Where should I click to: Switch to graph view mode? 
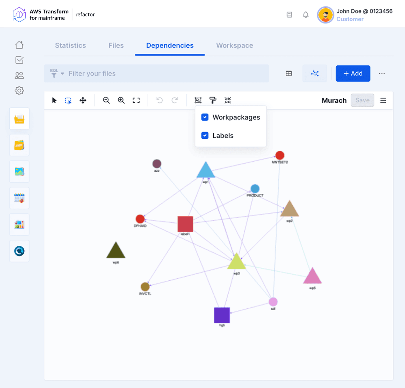tap(315, 74)
